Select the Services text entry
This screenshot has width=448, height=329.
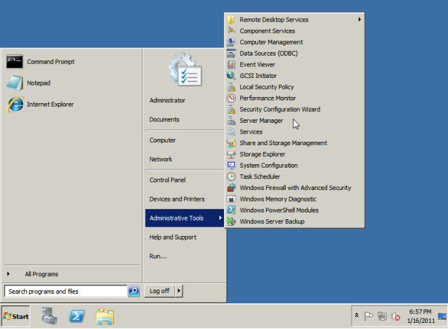click(x=251, y=132)
